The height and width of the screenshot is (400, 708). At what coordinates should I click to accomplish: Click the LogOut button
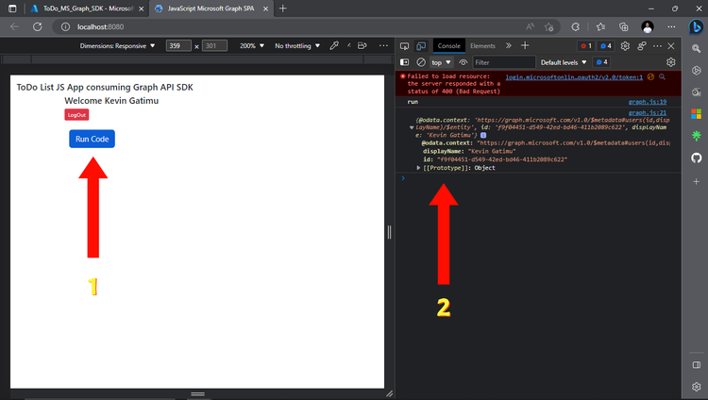coord(76,115)
